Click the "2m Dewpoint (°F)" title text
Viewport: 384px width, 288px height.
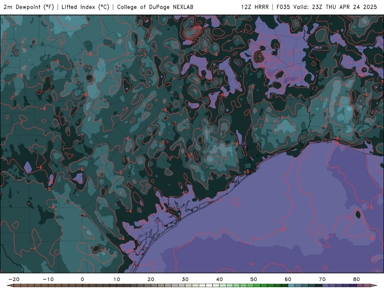point(29,7)
